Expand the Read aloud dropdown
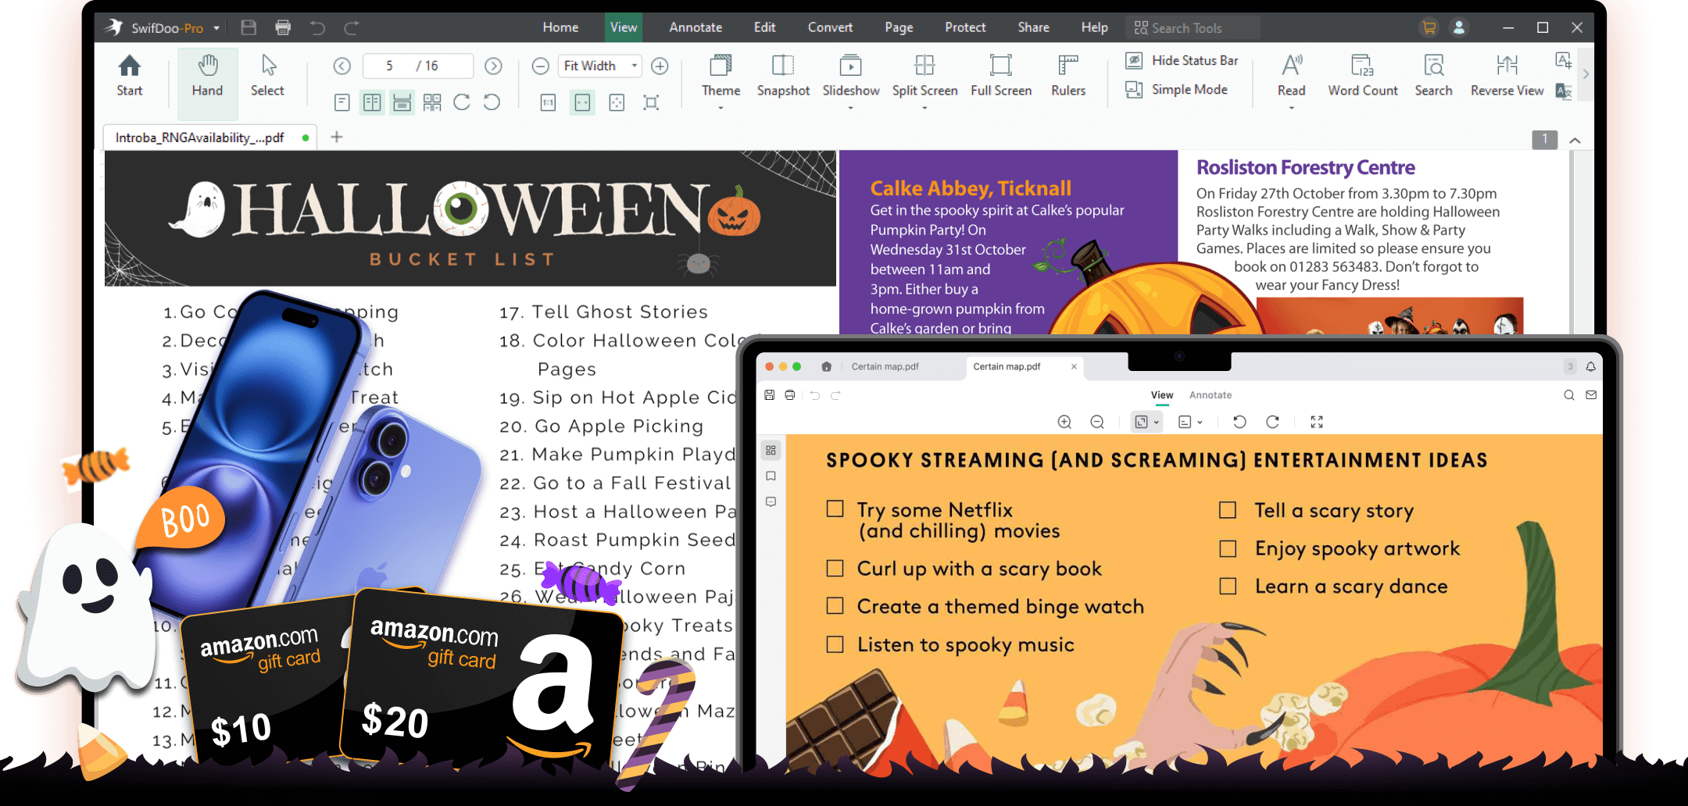The image size is (1688, 806). 1291,108
